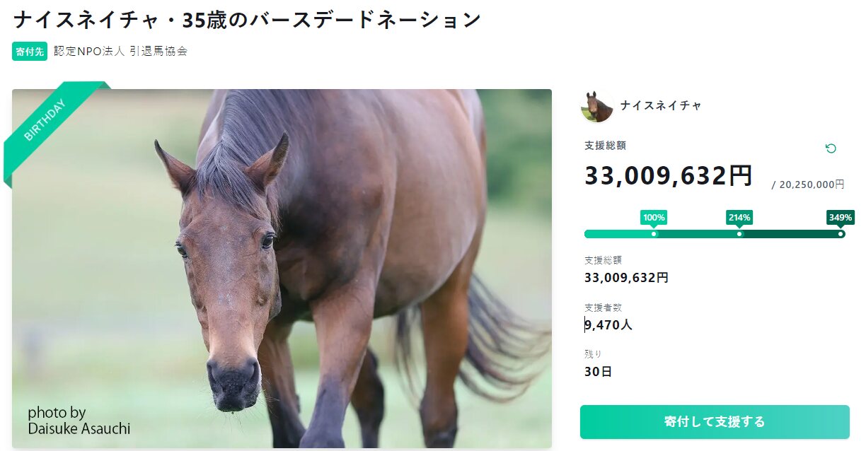Click the BIRTHDAY corner ribbon
This screenshot has width=866, height=451.
point(46,121)
